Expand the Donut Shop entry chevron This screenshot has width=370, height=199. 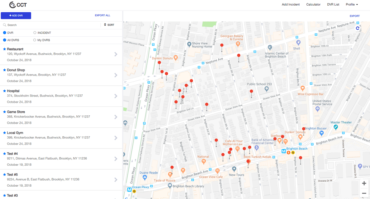(x=116, y=75)
